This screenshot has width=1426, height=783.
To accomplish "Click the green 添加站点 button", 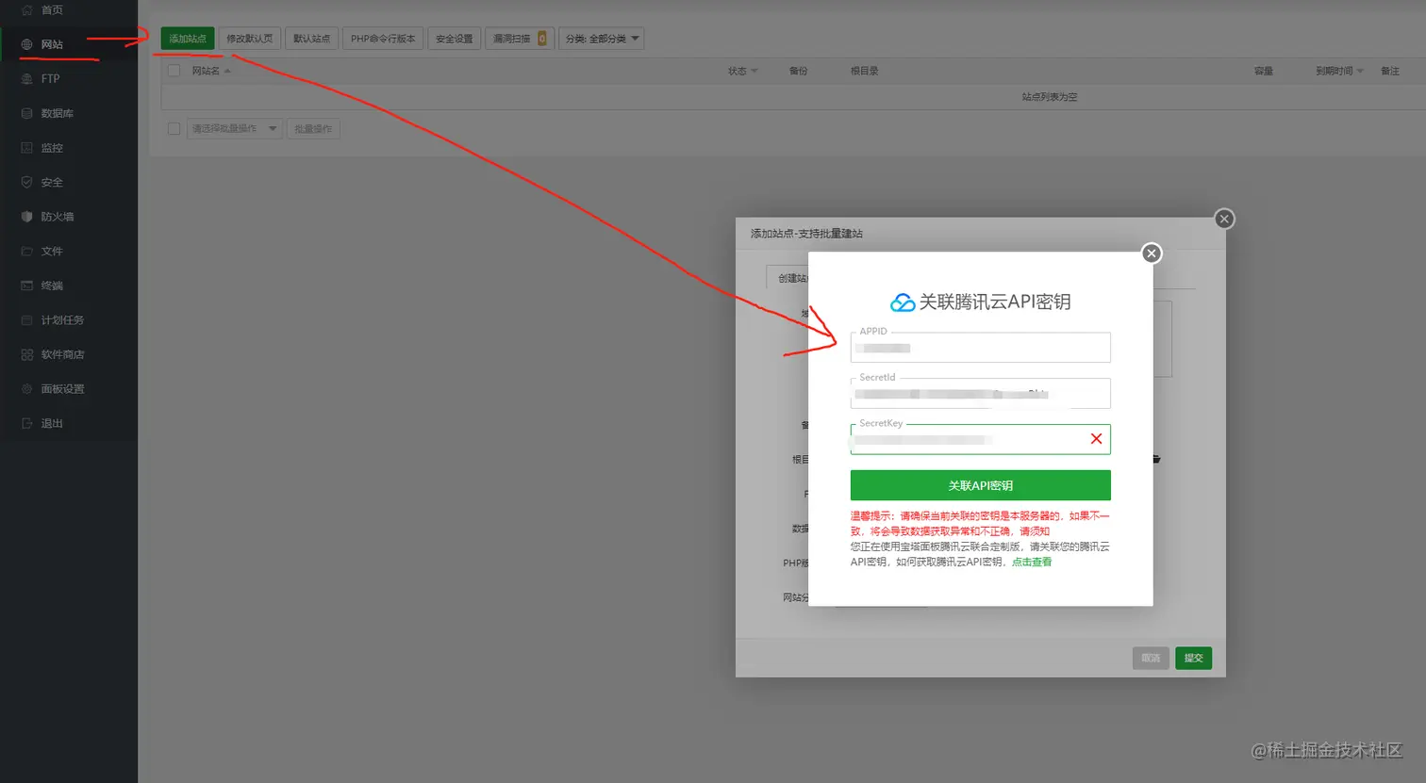I will click(188, 39).
